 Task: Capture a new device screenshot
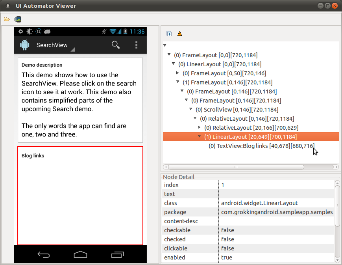[17, 19]
